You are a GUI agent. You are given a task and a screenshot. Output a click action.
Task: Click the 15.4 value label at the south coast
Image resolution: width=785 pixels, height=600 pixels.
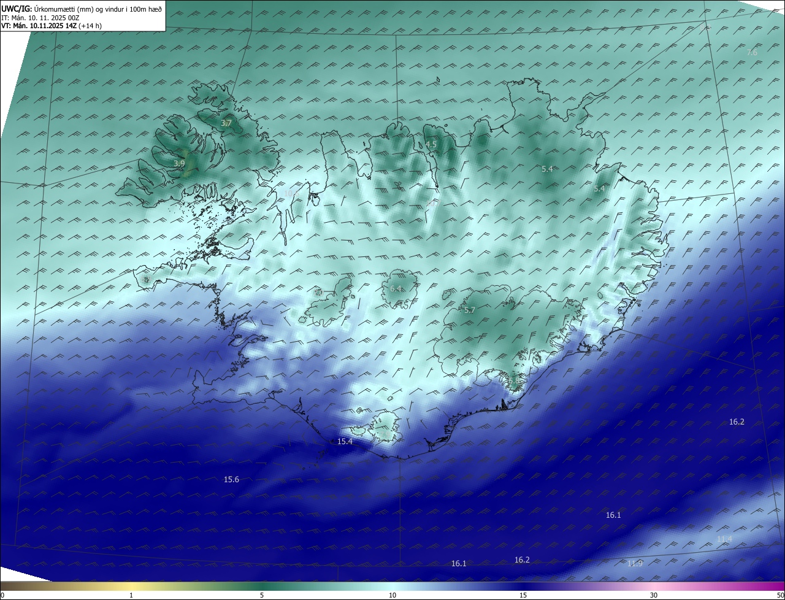pyautogui.click(x=345, y=442)
